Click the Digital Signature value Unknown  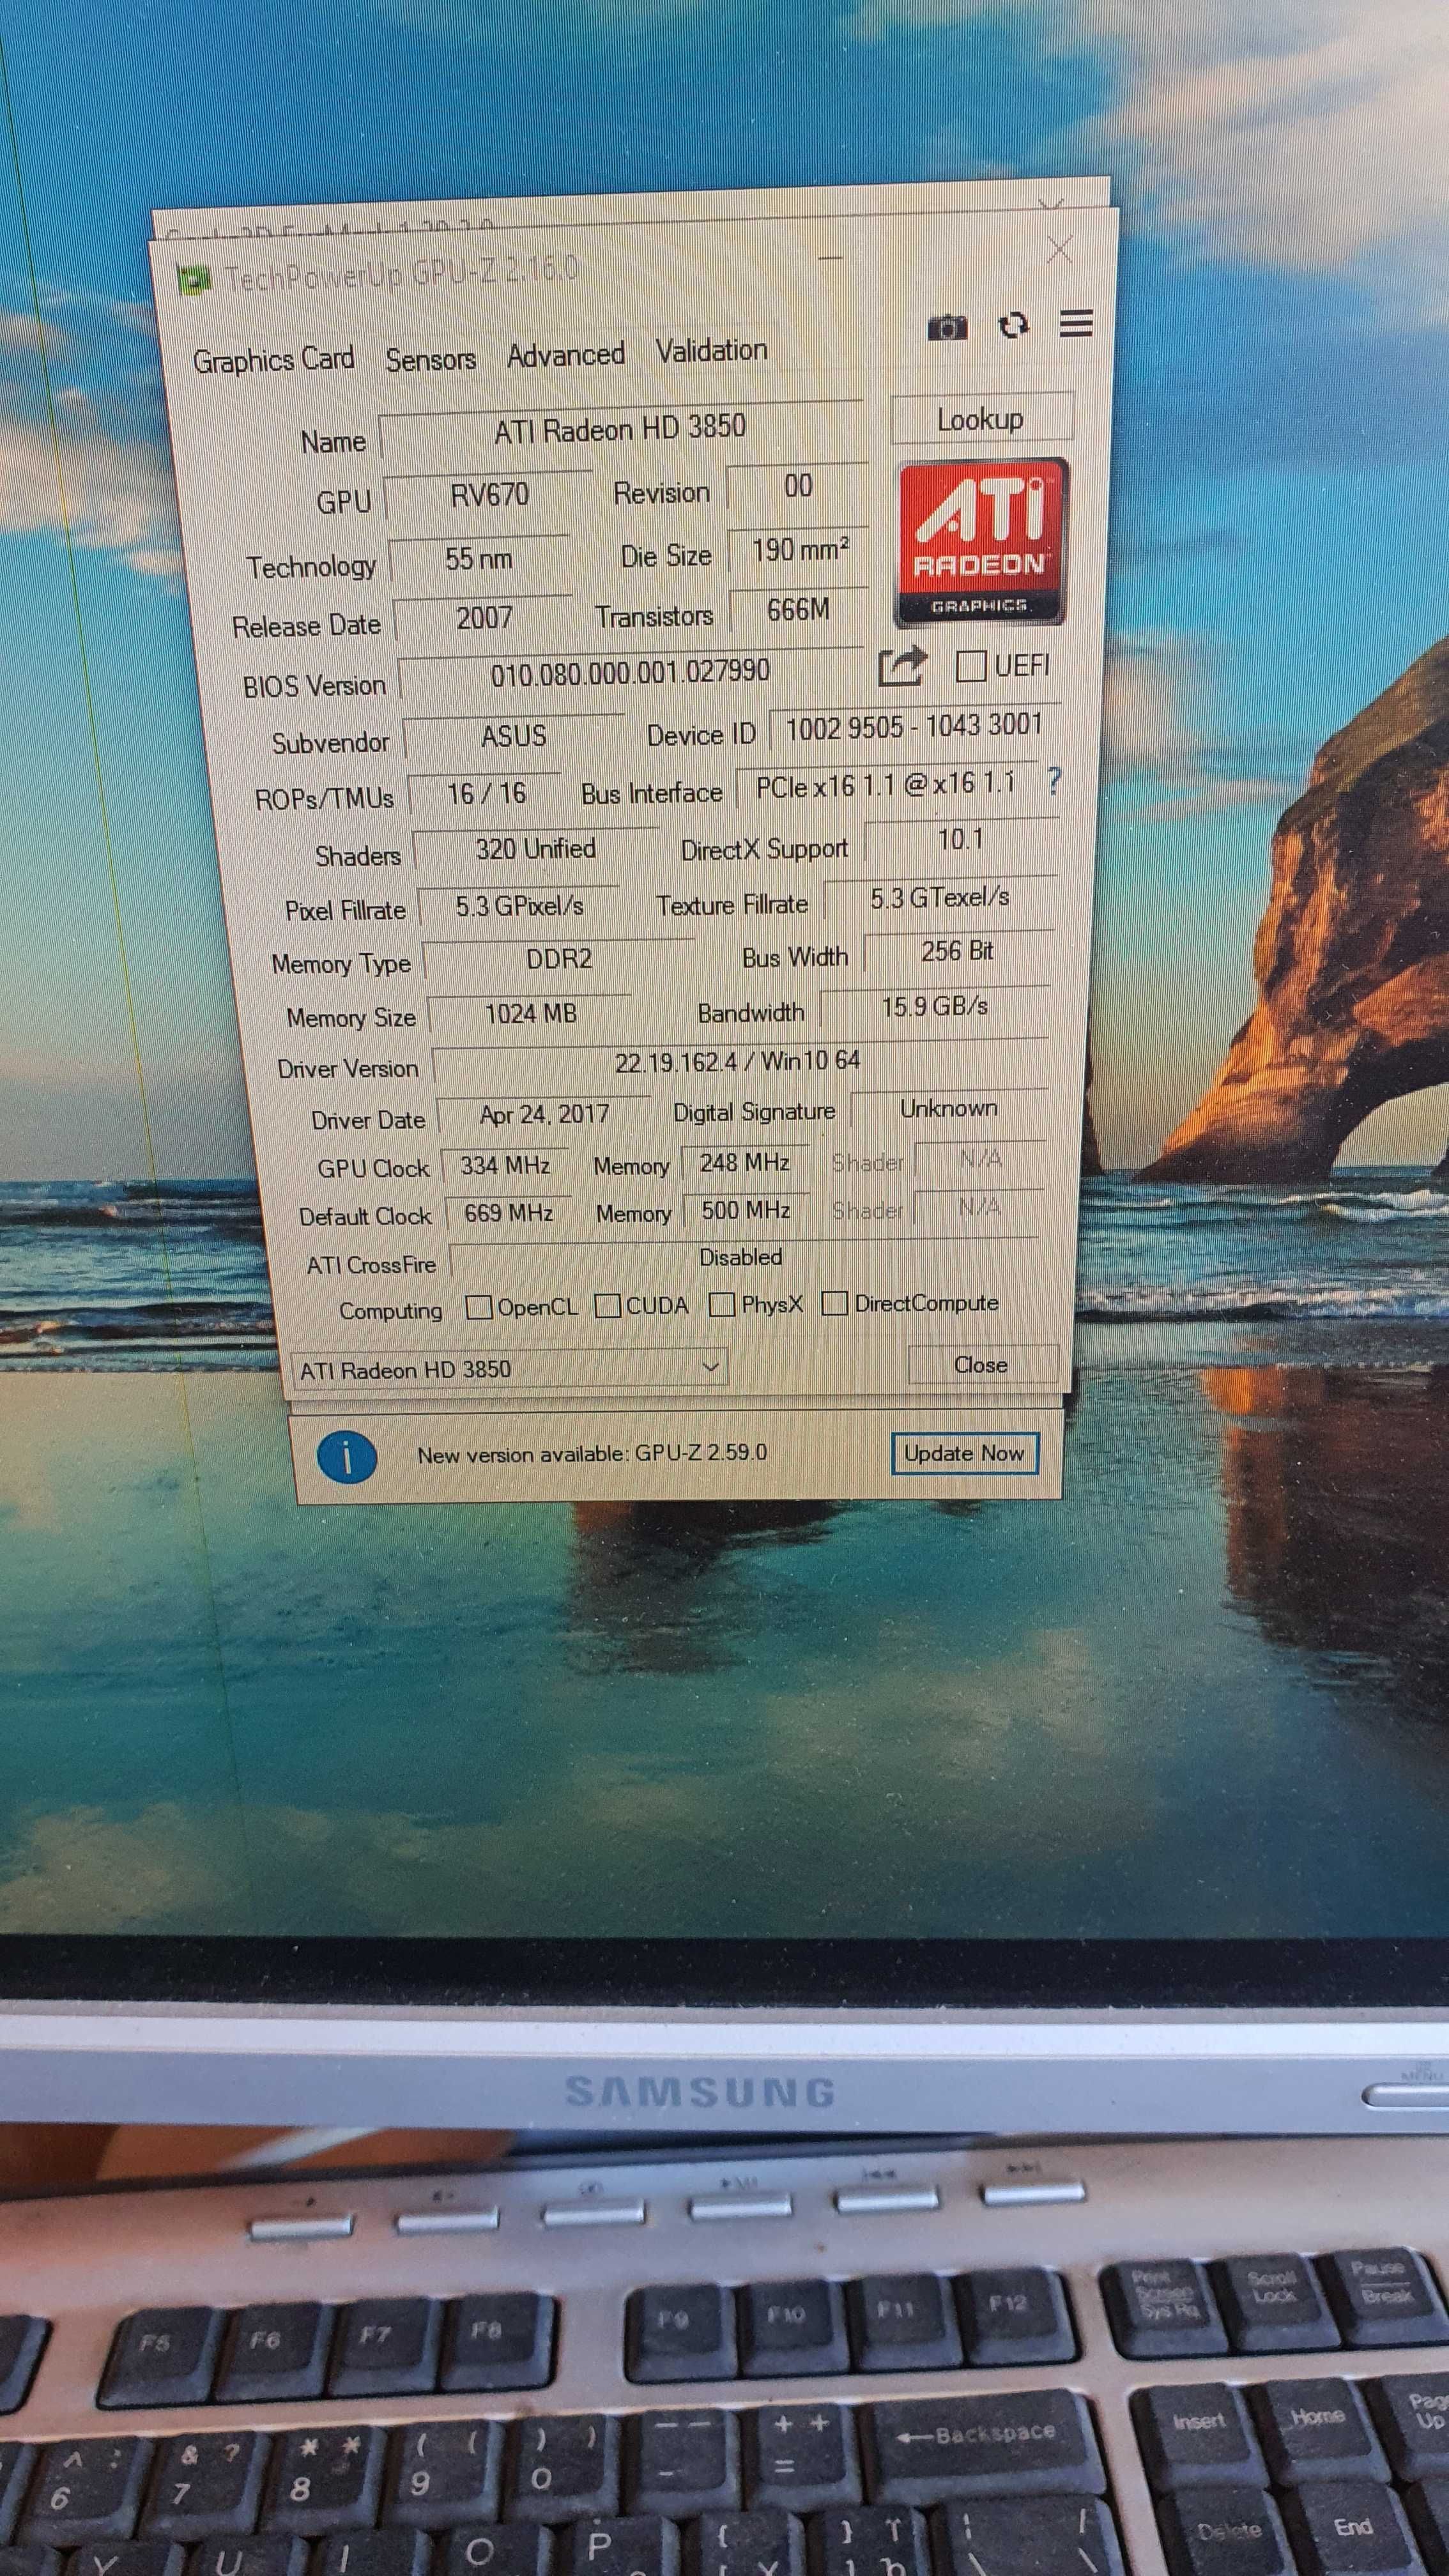tap(948, 1109)
